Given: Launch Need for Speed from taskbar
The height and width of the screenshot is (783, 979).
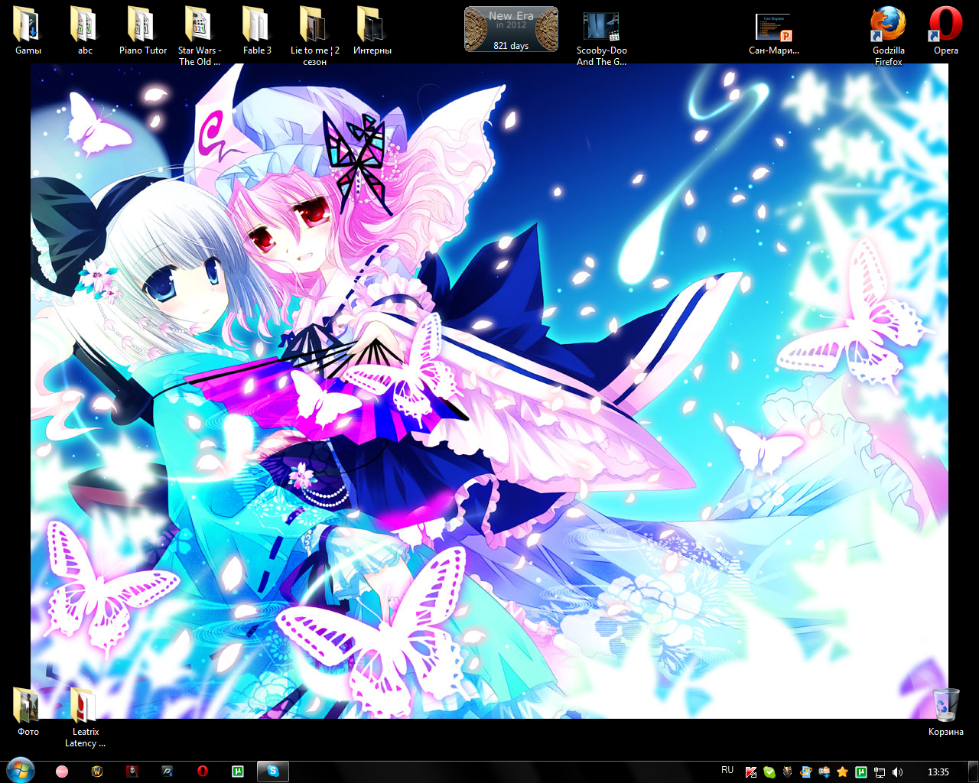Looking at the screenshot, I should pos(168,772).
